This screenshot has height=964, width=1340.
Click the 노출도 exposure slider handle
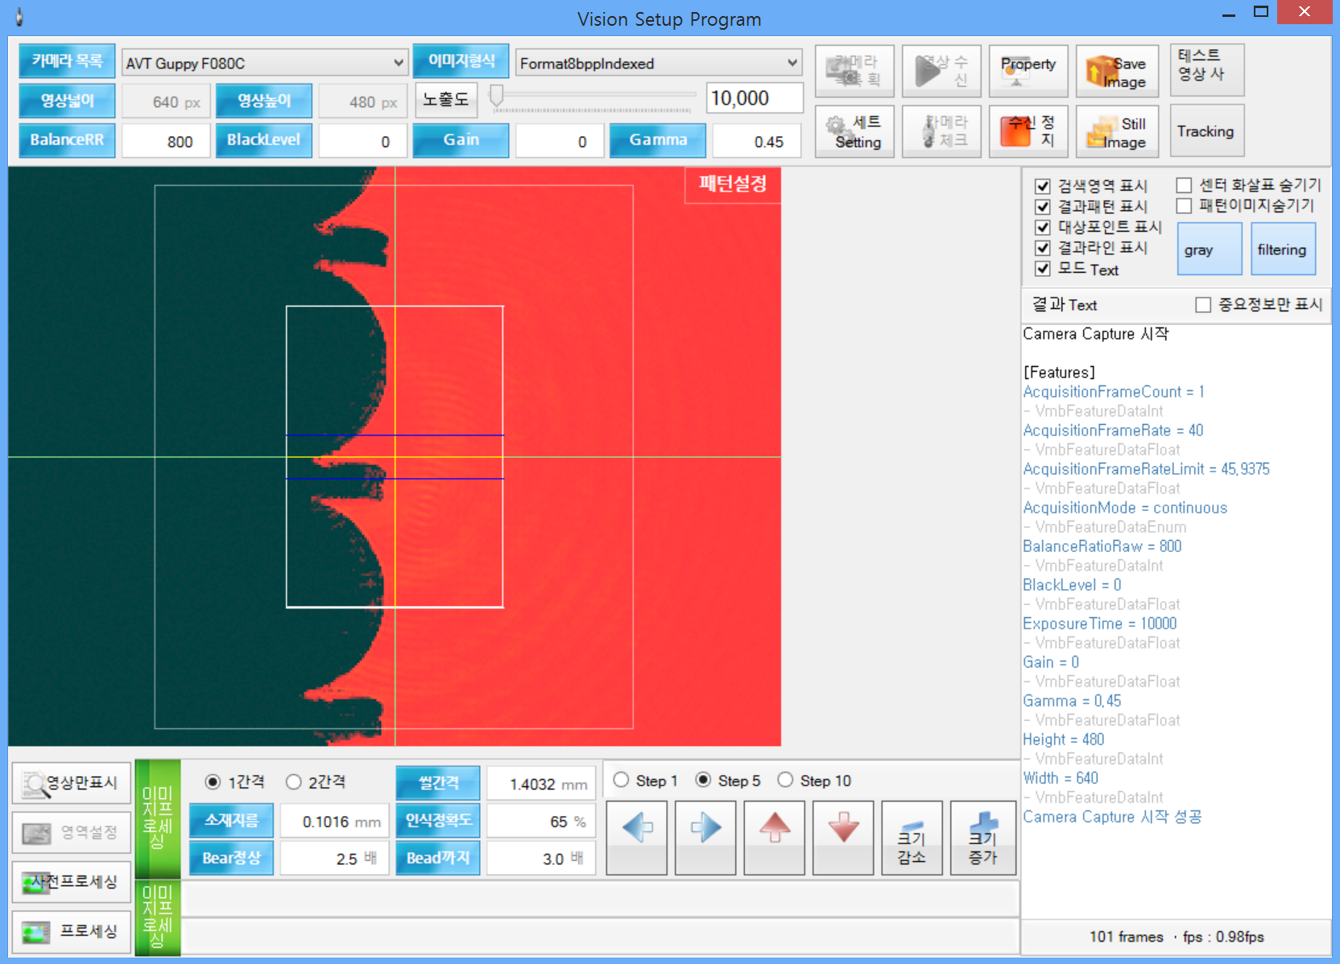tap(497, 97)
